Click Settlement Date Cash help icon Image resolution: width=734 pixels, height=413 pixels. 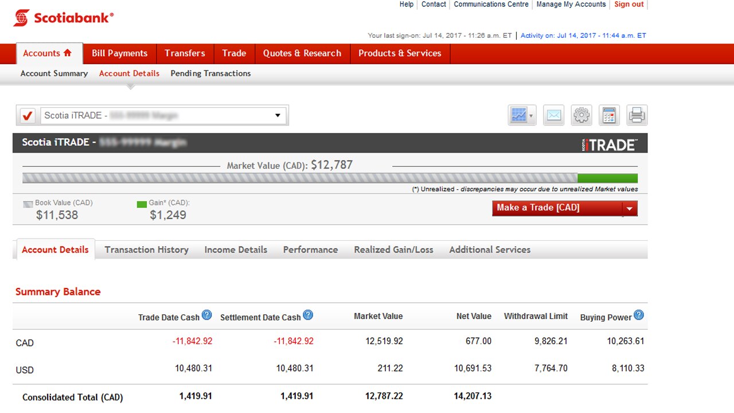tap(308, 315)
